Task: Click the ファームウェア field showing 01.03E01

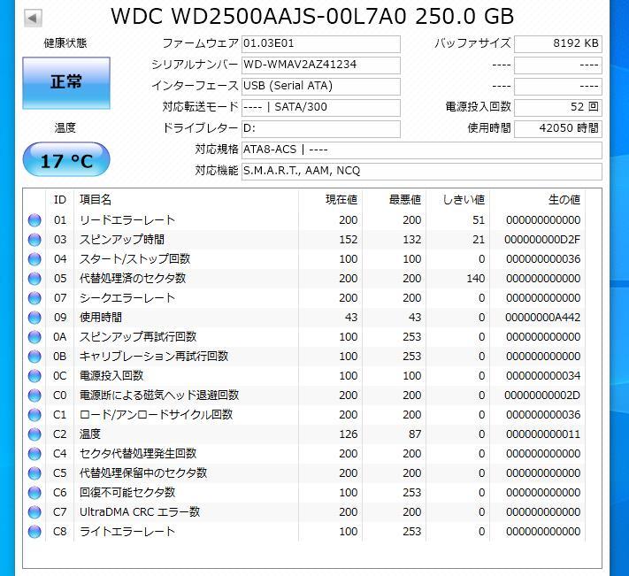Action: point(321,43)
